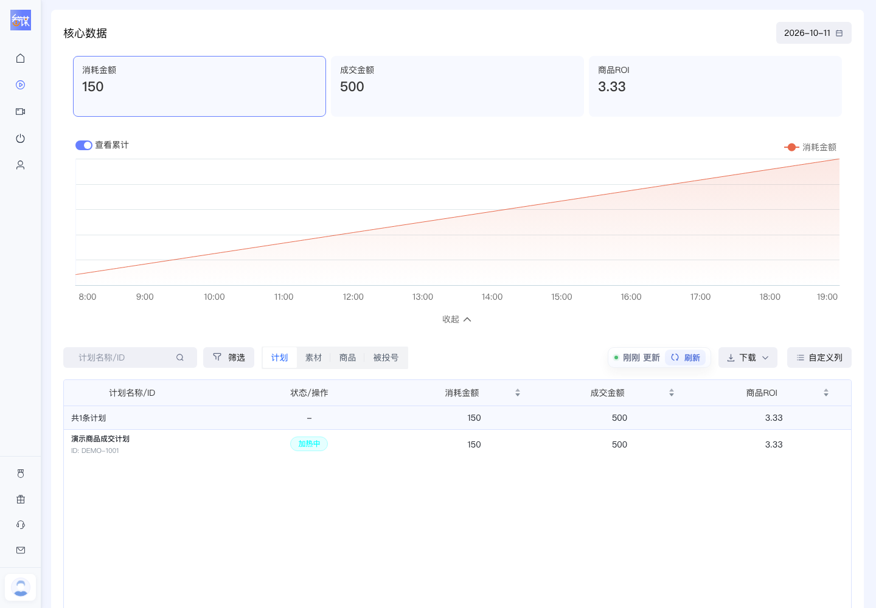The width and height of the screenshot is (876, 608).
Task: Open the 下载 dropdown
Action: [x=748, y=358]
